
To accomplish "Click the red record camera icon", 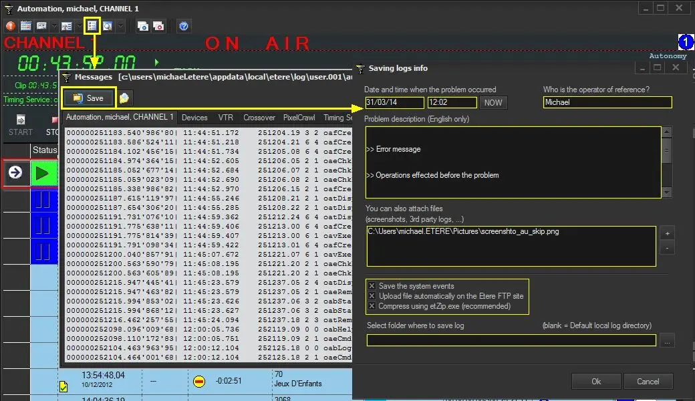I will pyautogui.click(x=158, y=26).
